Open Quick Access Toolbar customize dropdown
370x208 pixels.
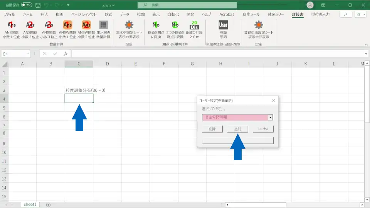pos(68,5)
